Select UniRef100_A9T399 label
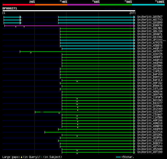This screenshot has height=159, width=167. [x=150, y=152]
